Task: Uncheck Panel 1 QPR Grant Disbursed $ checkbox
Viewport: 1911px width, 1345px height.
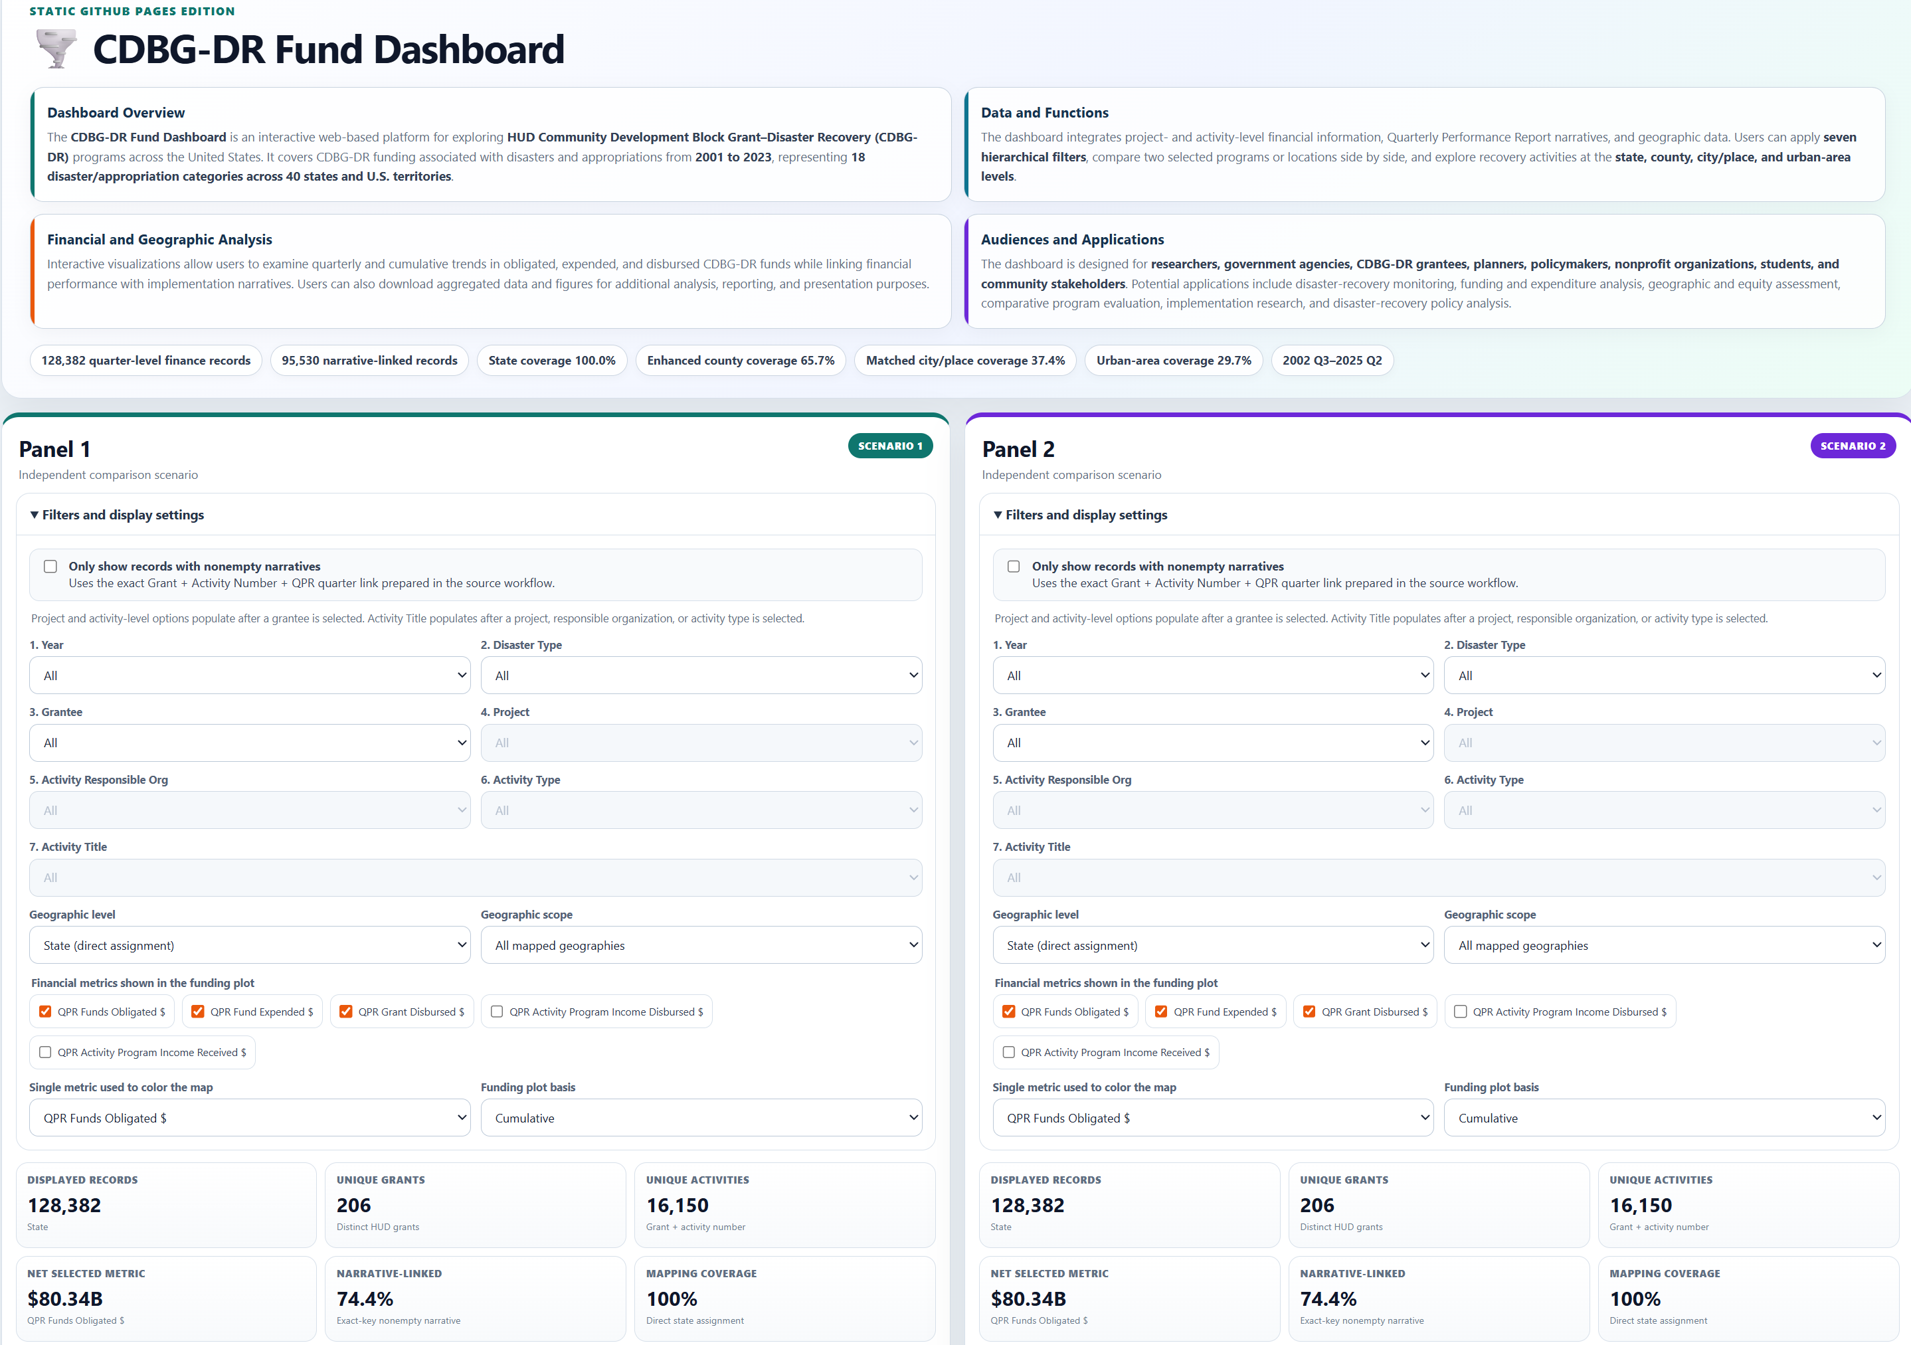Action: [x=346, y=1012]
